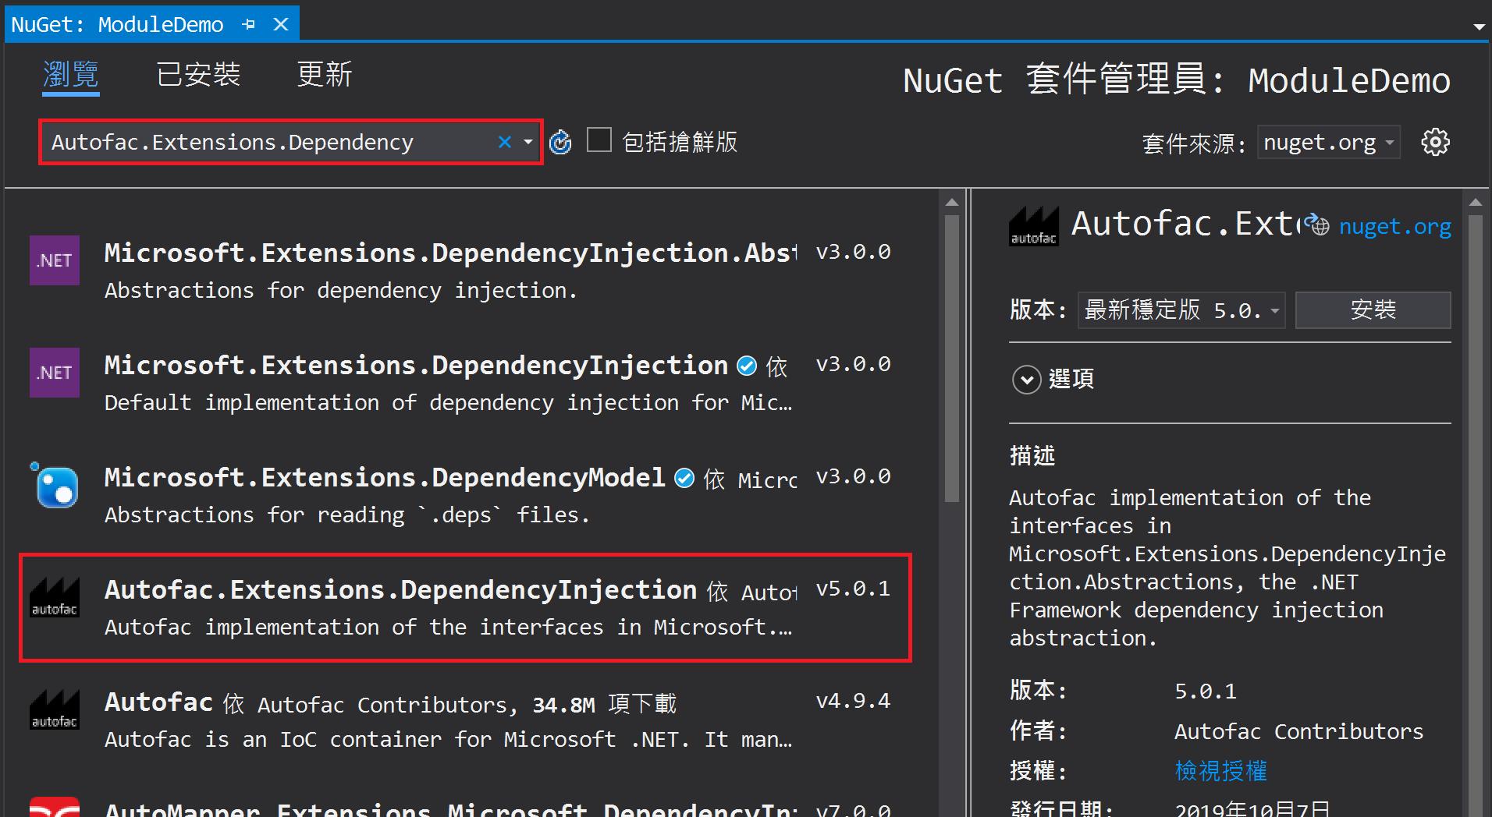Pin the NuGet ModuleDemo tab
The width and height of the screenshot is (1492, 817).
[x=249, y=25]
